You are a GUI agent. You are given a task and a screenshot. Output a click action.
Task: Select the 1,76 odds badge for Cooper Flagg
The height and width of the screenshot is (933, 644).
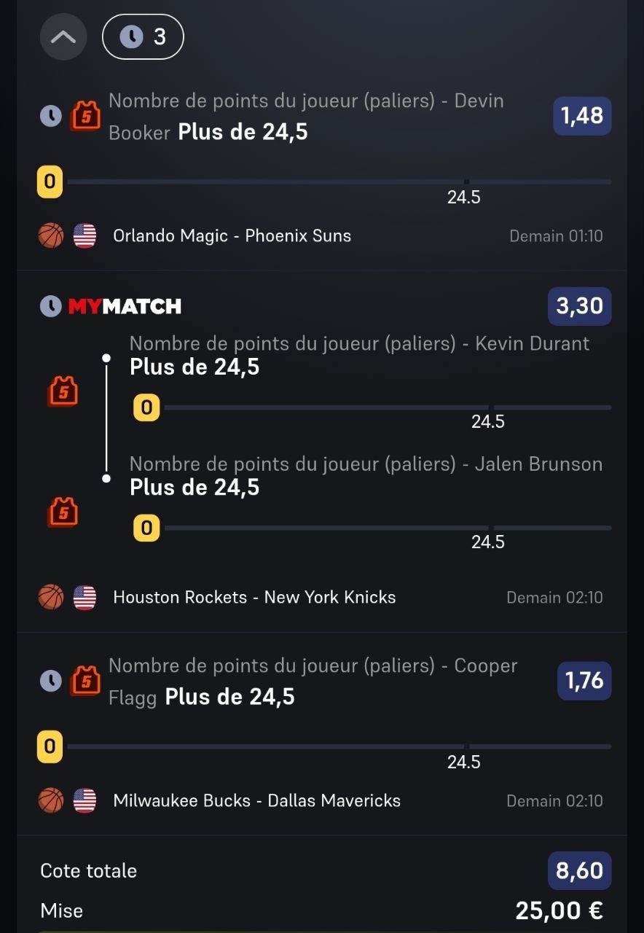coord(584,681)
